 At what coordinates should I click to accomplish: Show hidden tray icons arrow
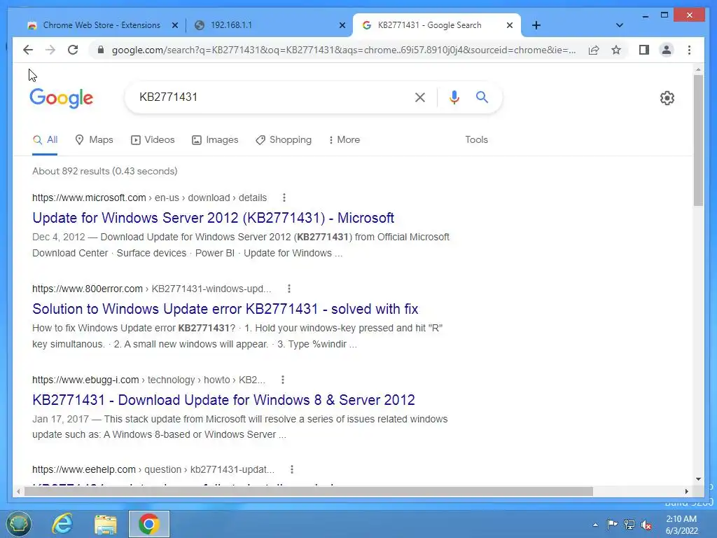(595, 525)
